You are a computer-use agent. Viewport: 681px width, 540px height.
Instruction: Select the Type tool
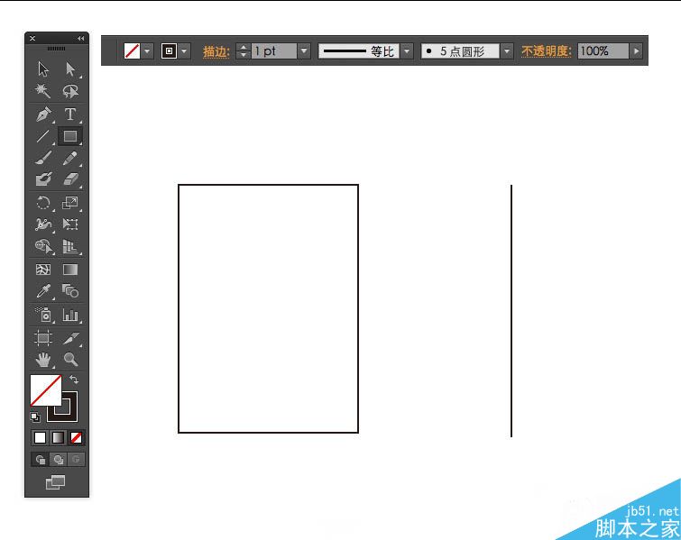(x=70, y=114)
